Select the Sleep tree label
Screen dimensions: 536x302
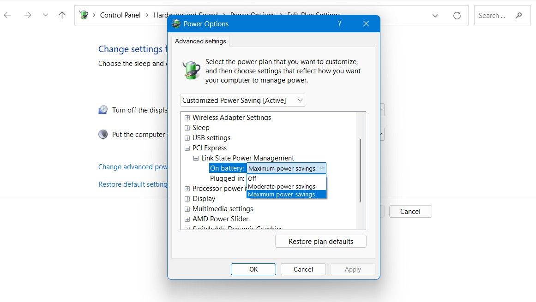201,128
